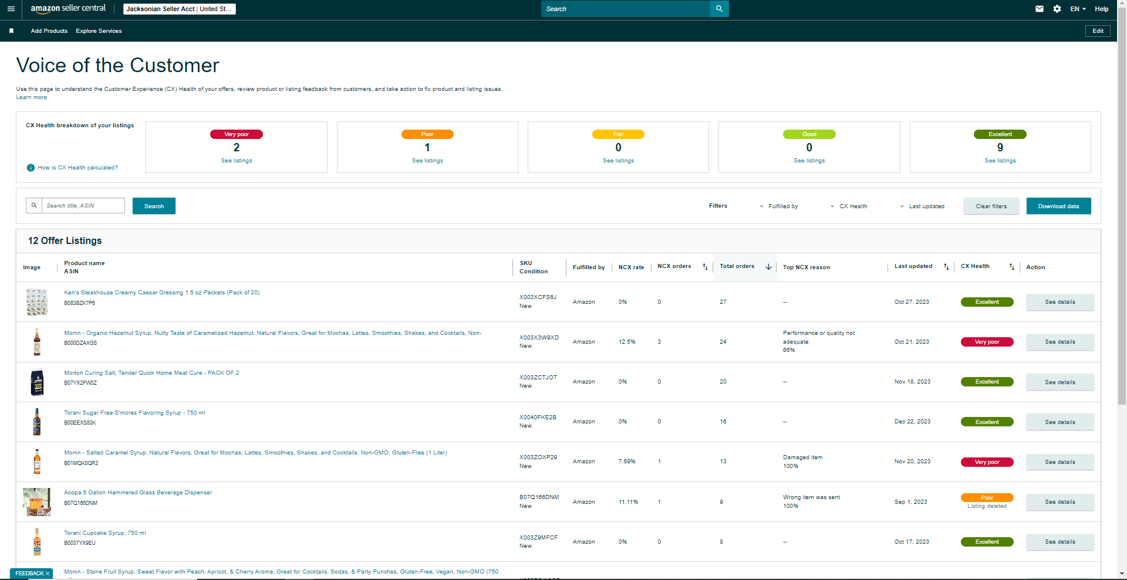This screenshot has width=1127, height=580.
Task: See details for Torani Cupcake Syrup
Action: coord(1060,542)
